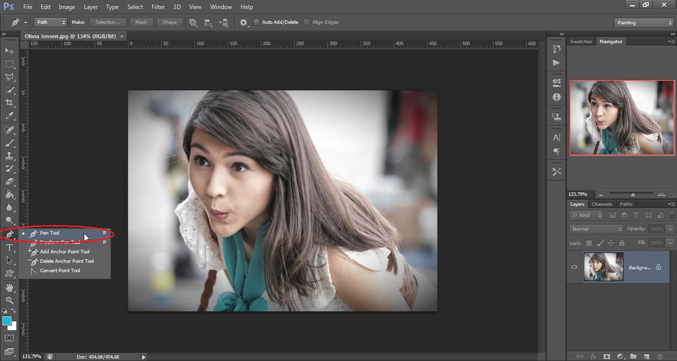Enable the Auto Add/Delete checkbox
677x361 pixels.
pyautogui.click(x=256, y=22)
